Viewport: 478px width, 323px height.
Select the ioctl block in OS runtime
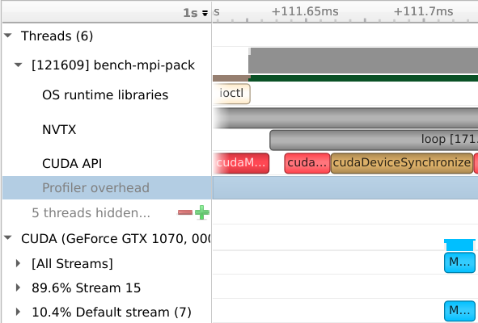[x=231, y=94]
